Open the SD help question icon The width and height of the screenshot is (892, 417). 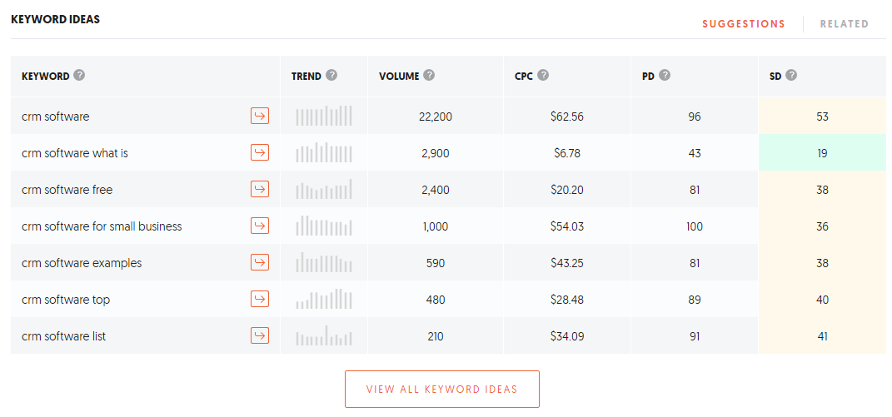[x=791, y=75]
